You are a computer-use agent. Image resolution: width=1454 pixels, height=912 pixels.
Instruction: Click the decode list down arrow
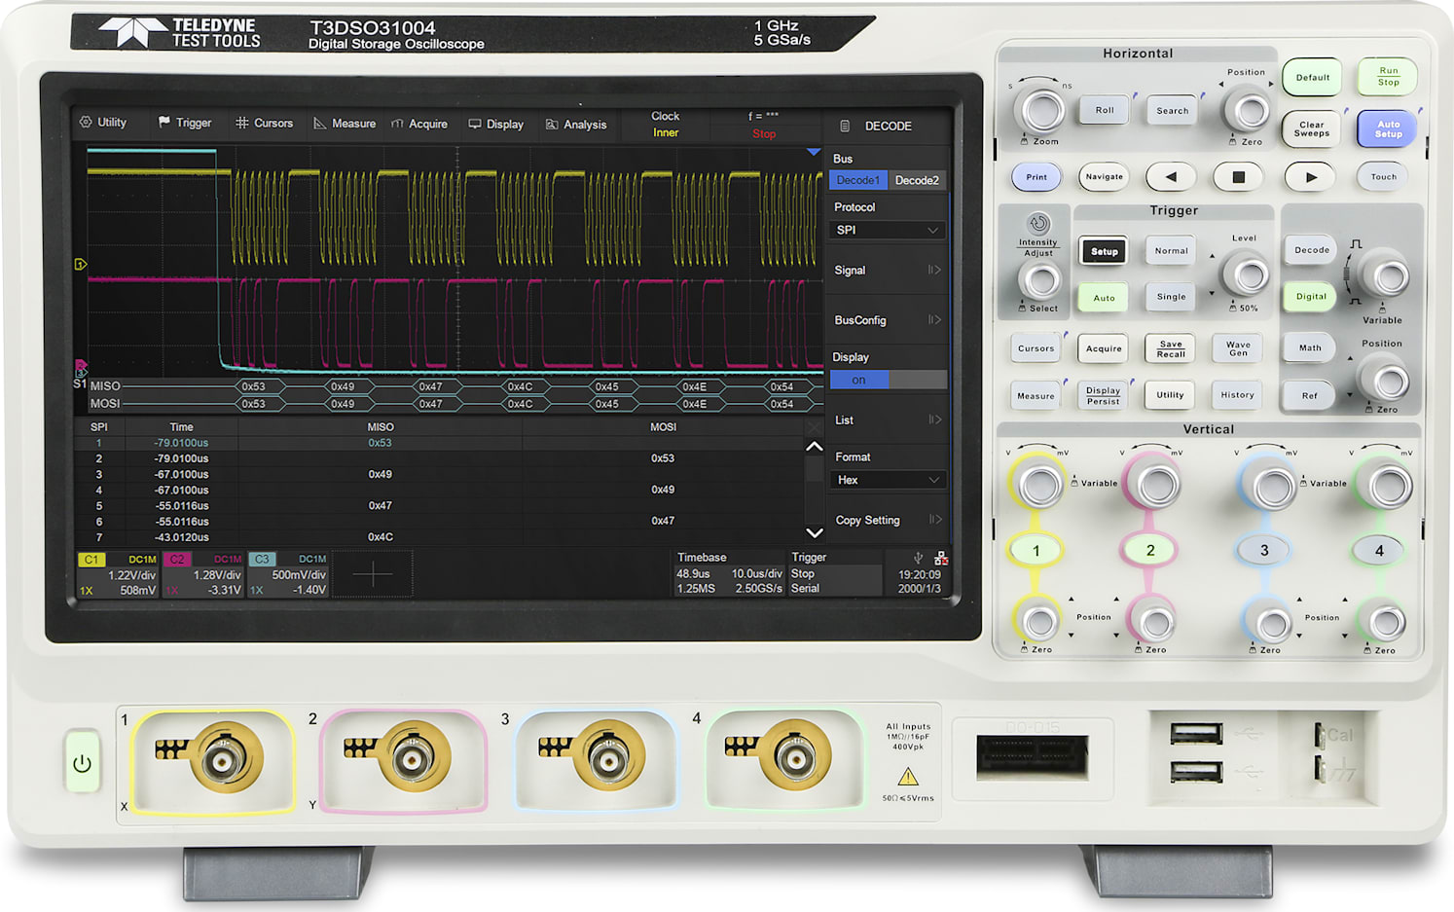815,532
